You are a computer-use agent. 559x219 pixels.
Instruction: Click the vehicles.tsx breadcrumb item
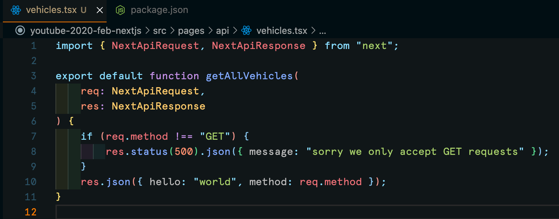point(282,31)
